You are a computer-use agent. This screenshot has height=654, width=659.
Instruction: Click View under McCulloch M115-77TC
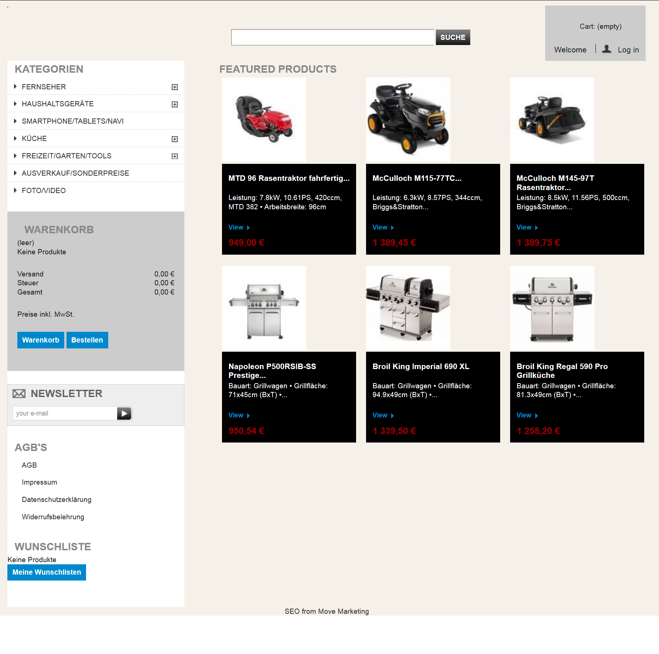click(383, 227)
